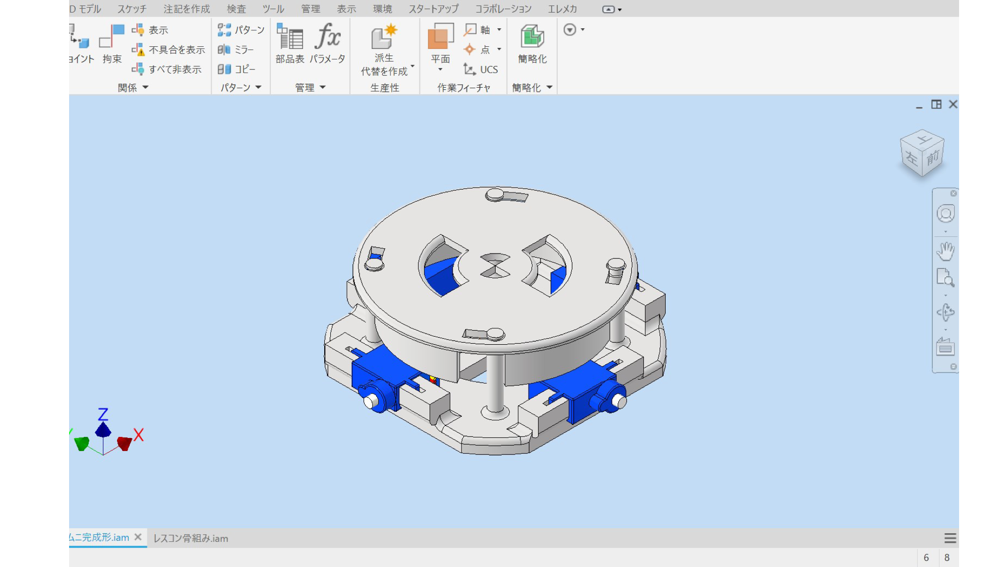Select the pan hand tool
The image size is (1008, 567).
tap(945, 251)
